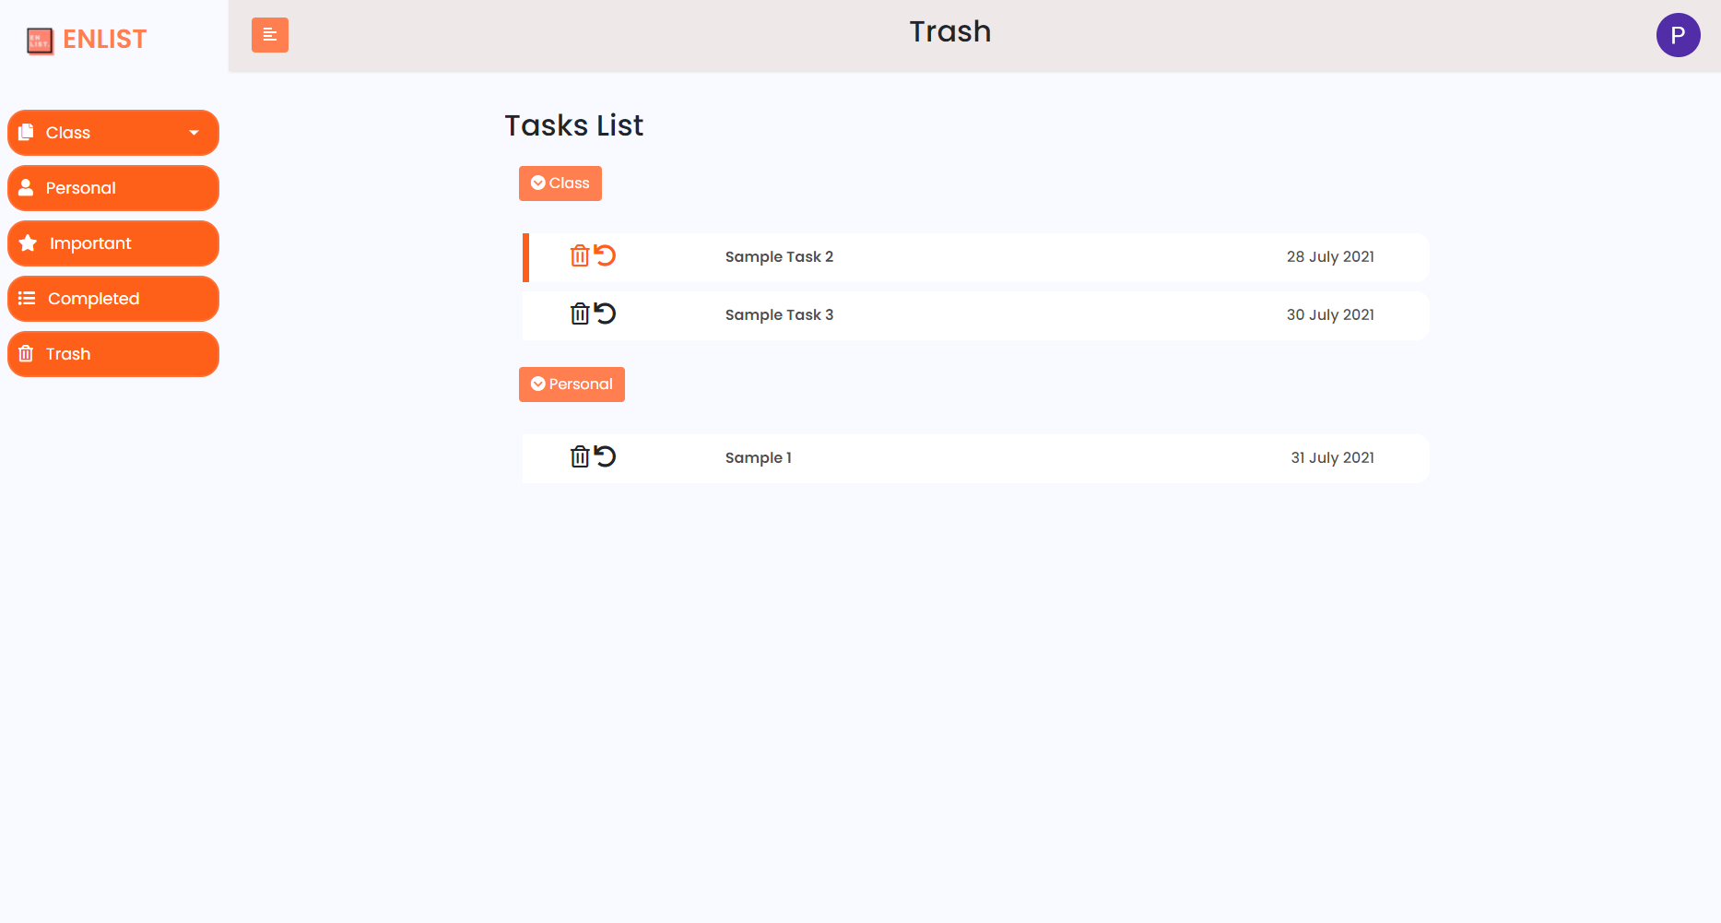The image size is (1721, 923).
Task: Open the user profile avatar P
Action: coord(1678,35)
